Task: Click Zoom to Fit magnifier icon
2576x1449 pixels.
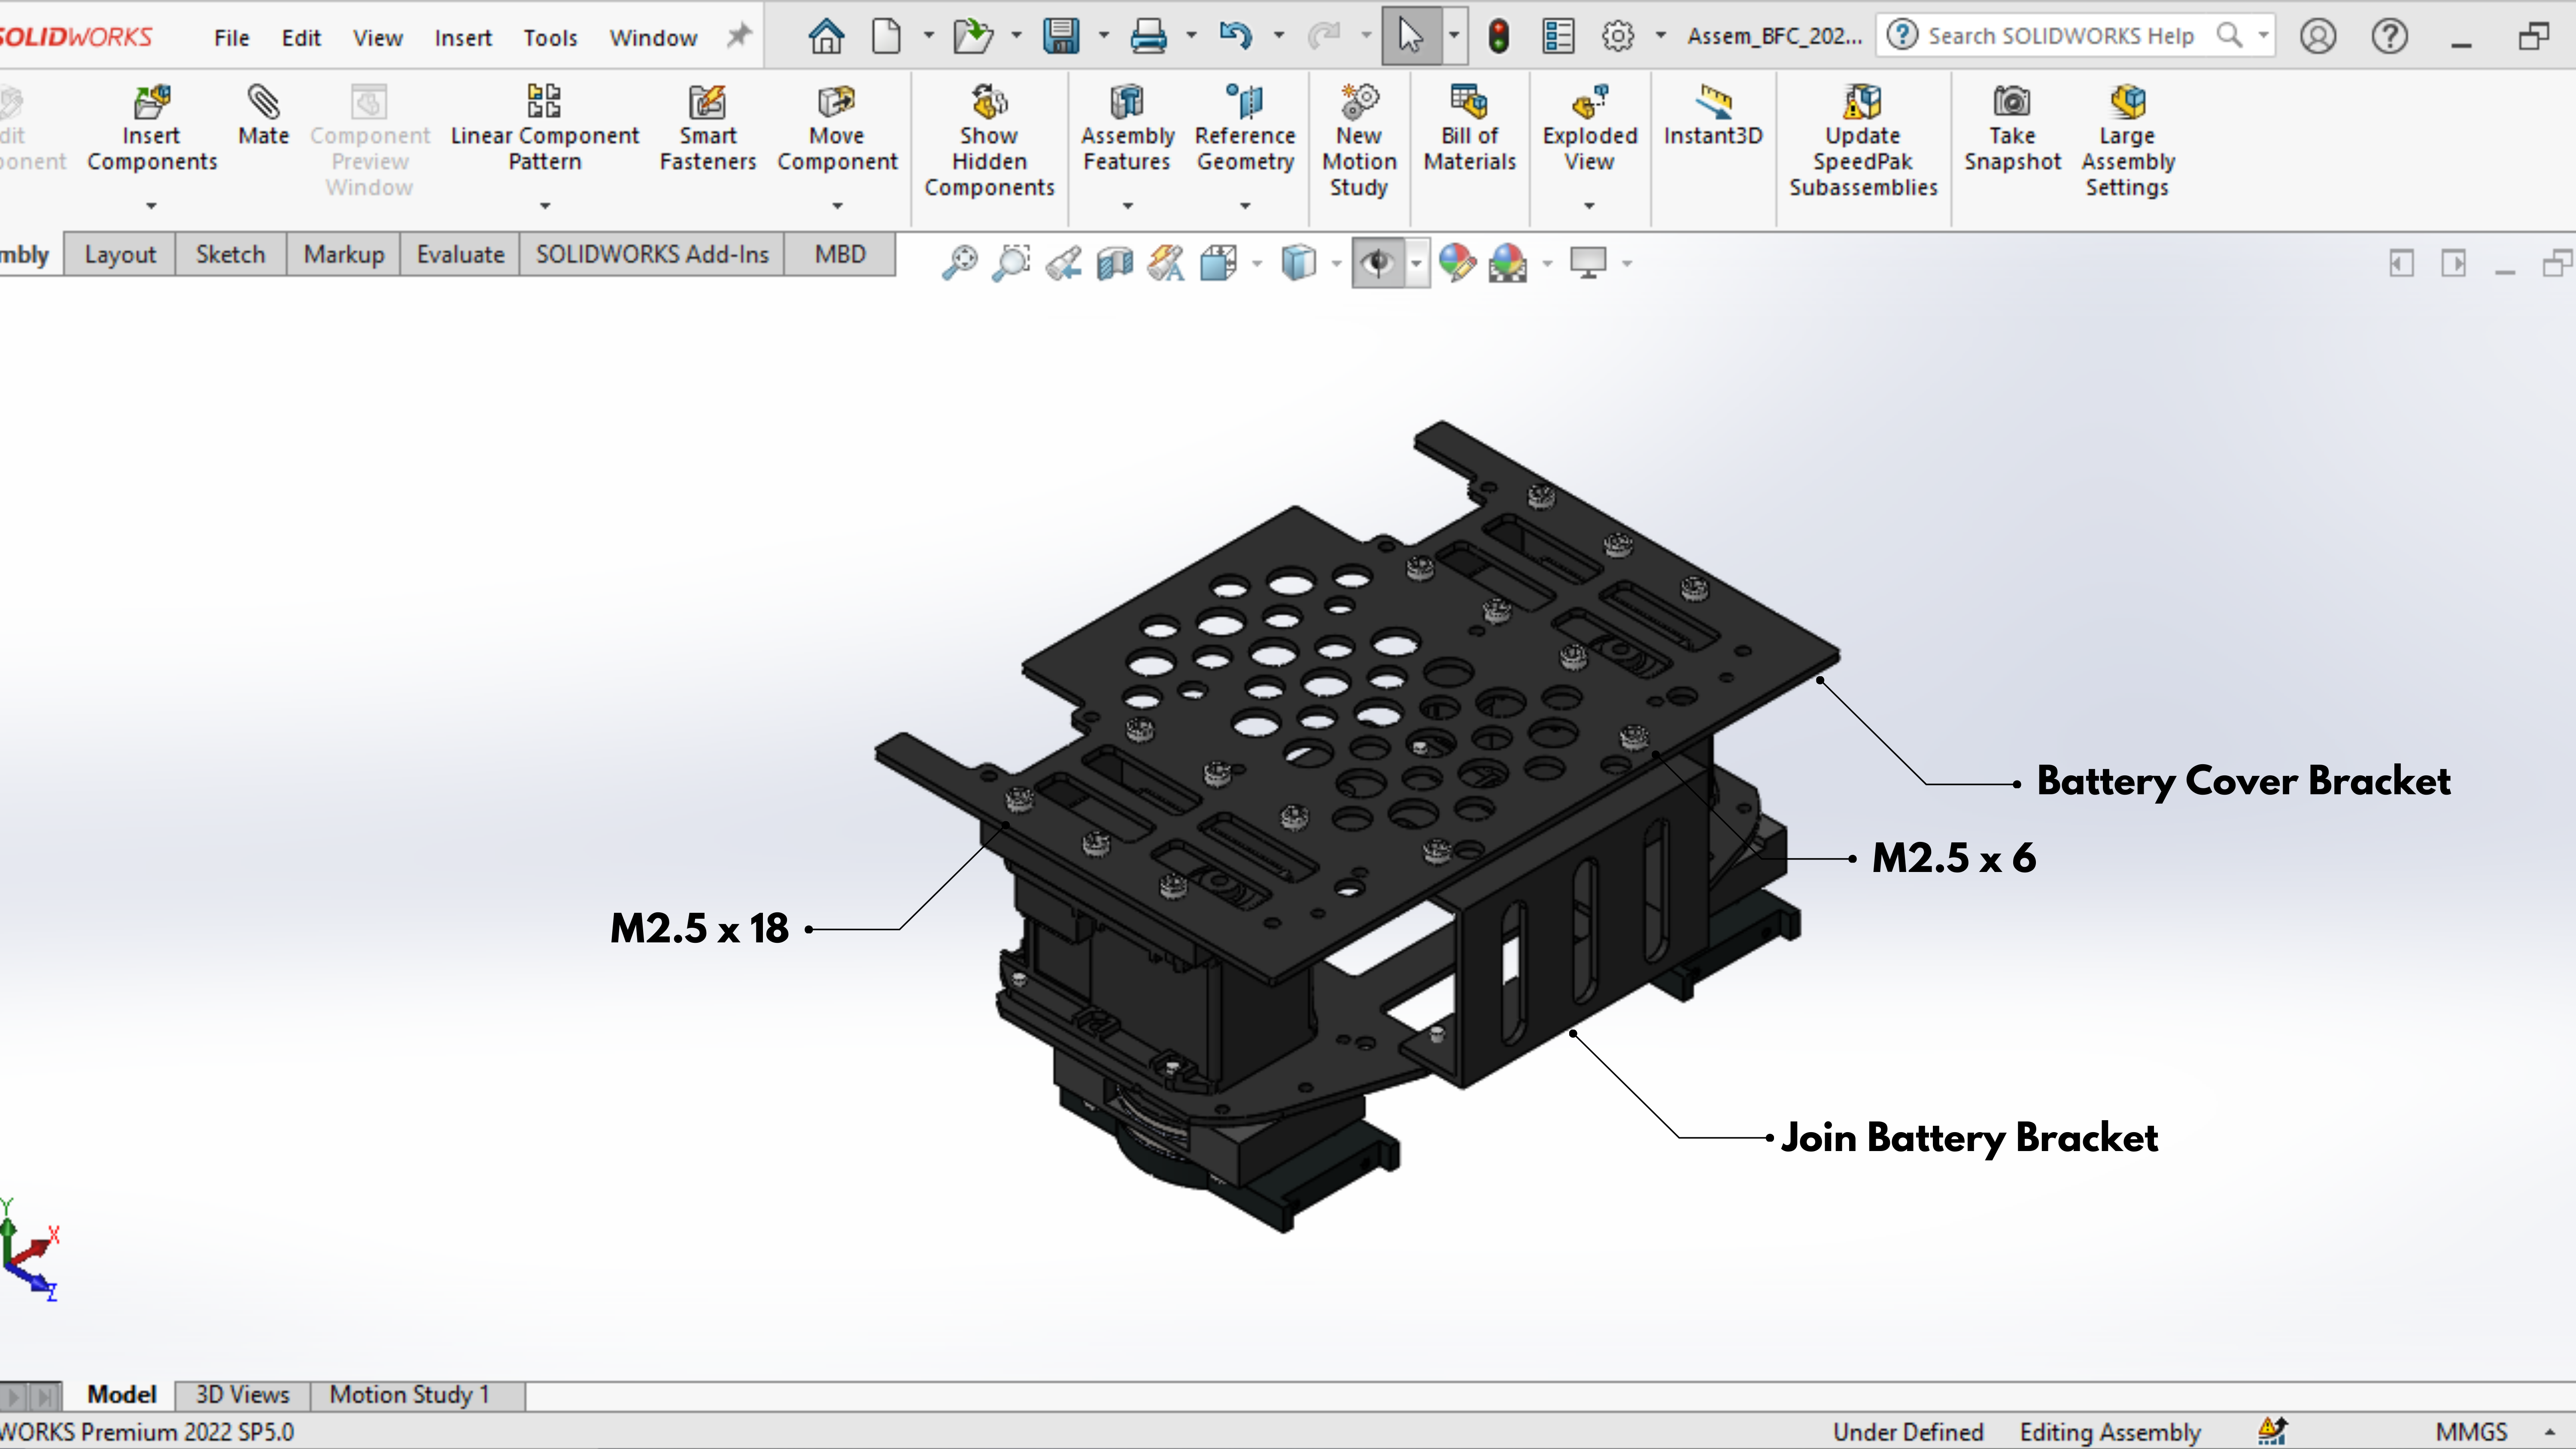Action: 959,263
